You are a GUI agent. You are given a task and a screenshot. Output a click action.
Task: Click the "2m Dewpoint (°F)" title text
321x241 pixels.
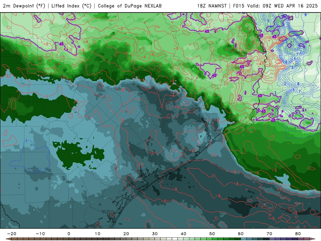[24, 6]
